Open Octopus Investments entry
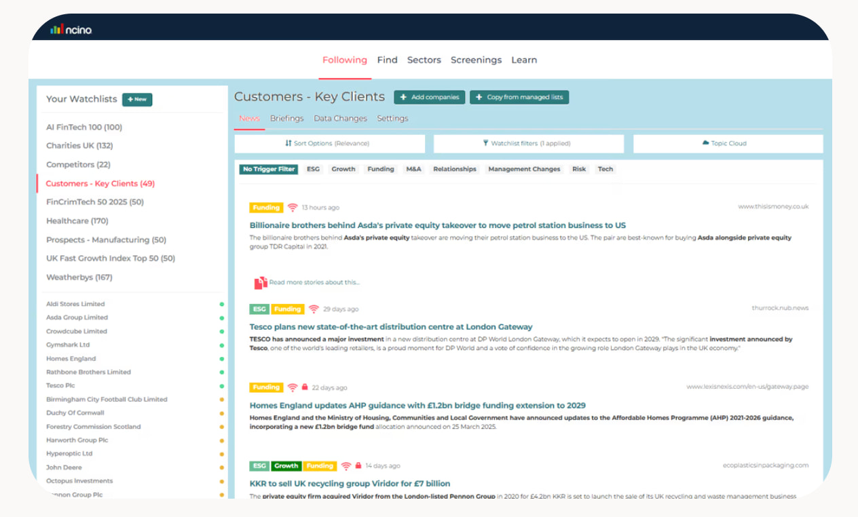This screenshot has height=517, width=858. click(x=79, y=481)
